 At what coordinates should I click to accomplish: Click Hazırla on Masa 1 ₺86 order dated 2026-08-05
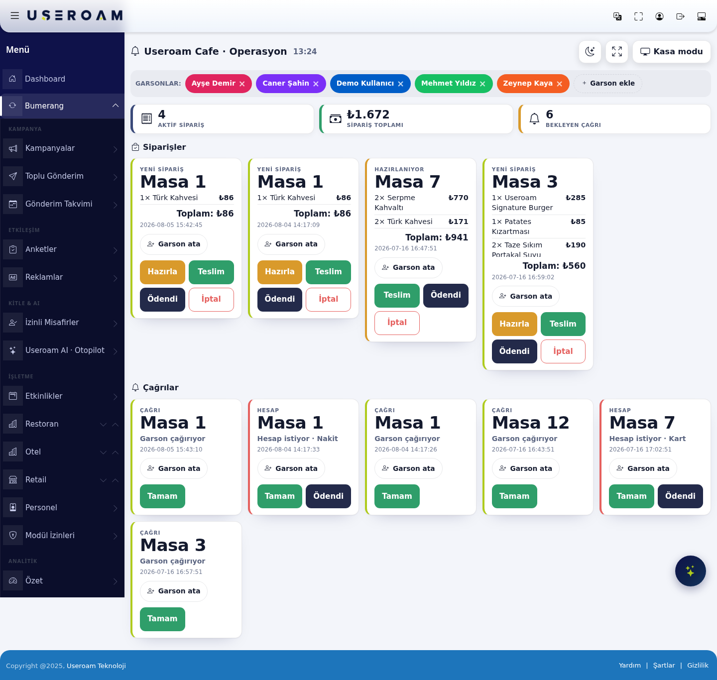(x=162, y=272)
